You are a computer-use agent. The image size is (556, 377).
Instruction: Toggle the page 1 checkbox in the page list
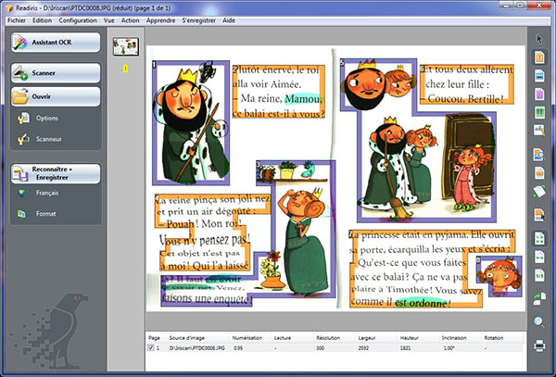pos(152,348)
